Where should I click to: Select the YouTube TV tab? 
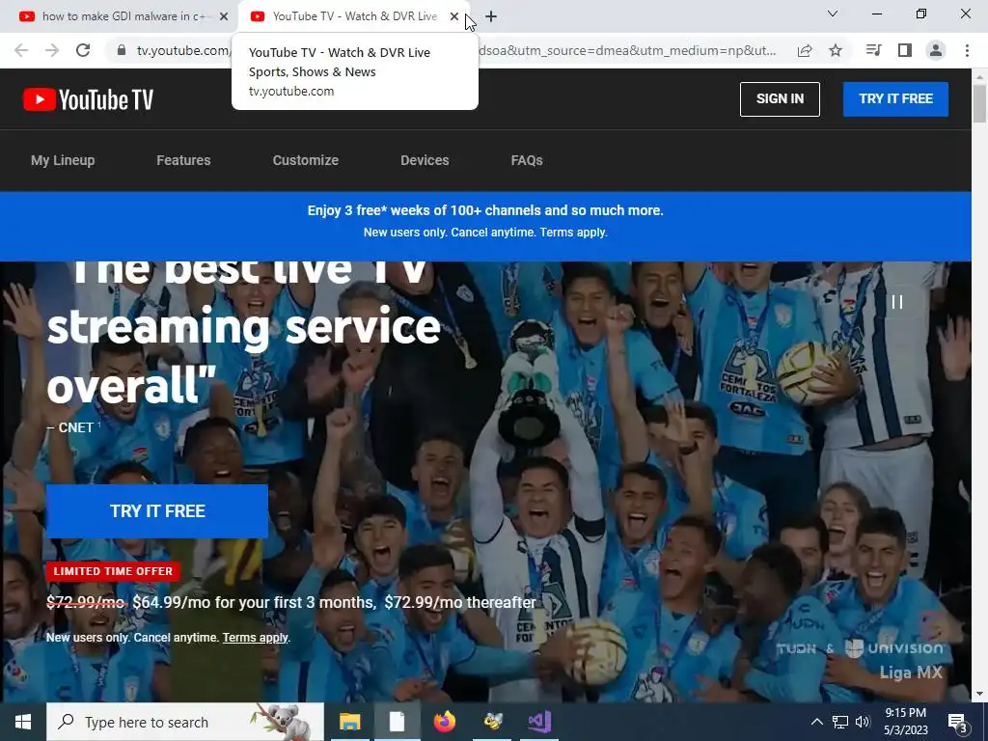354,16
